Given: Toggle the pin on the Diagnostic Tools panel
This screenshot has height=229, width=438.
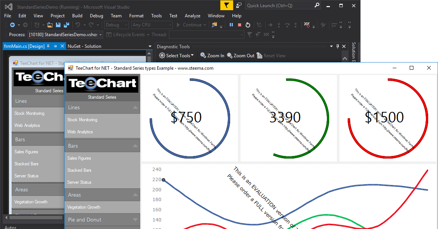Looking at the screenshot, I should (337, 46).
